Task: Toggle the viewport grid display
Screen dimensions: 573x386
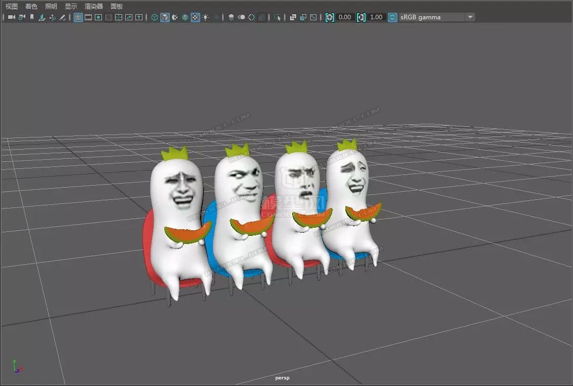Action: 78,17
